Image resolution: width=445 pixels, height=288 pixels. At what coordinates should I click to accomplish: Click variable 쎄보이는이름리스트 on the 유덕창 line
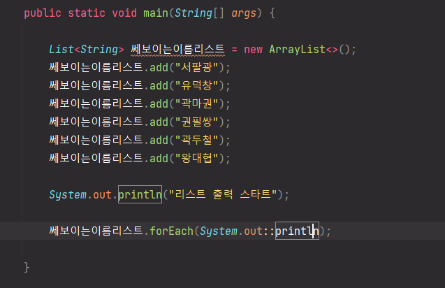tap(96, 85)
